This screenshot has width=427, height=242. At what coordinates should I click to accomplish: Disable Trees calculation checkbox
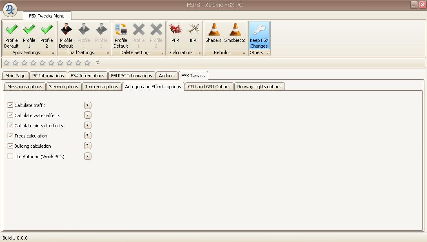pyautogui.click(x=10, y=135)
